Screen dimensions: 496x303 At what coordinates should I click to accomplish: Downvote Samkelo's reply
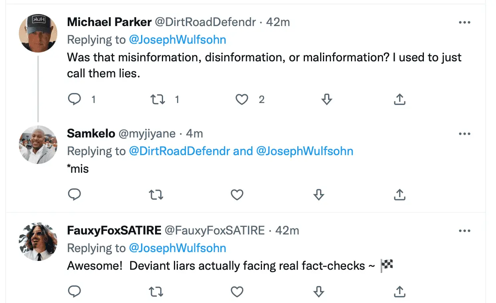pos(319,194)
